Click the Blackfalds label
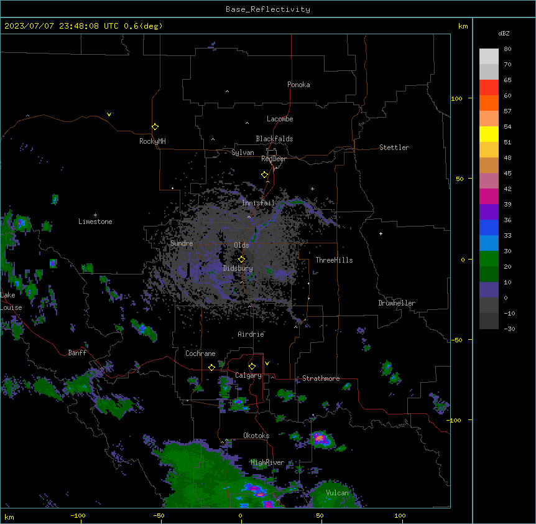536x524 pixels. point(274,139)
